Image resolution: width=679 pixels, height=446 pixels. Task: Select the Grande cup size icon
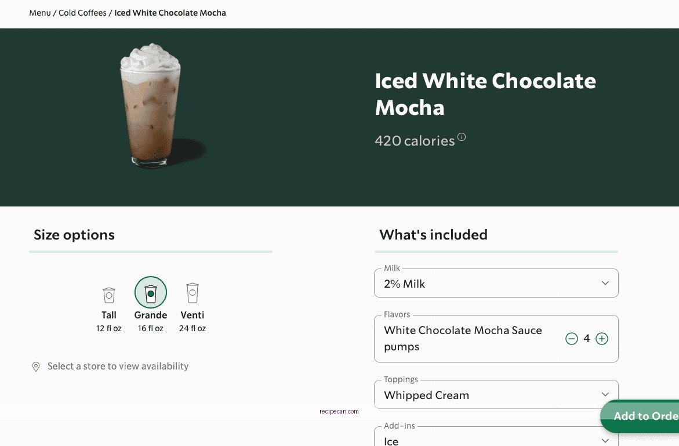click(150, 292)
